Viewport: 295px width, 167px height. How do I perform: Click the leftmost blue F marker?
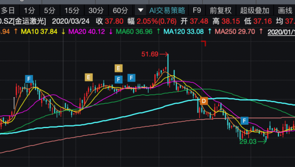29,79
